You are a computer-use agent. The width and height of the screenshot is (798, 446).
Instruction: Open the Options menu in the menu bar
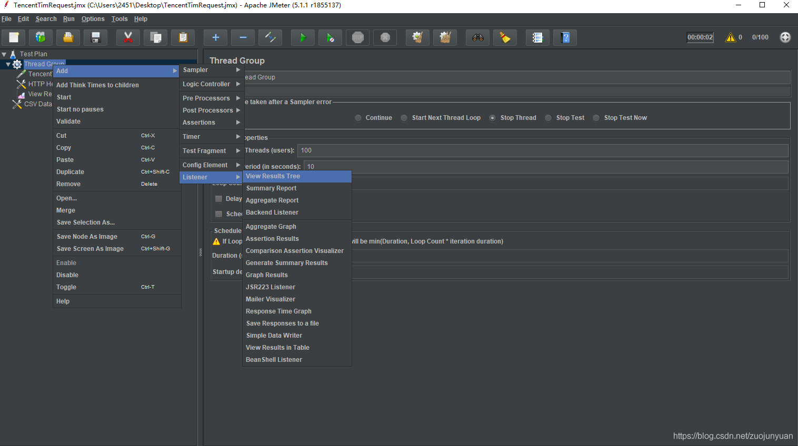click(x=93, y=19)
